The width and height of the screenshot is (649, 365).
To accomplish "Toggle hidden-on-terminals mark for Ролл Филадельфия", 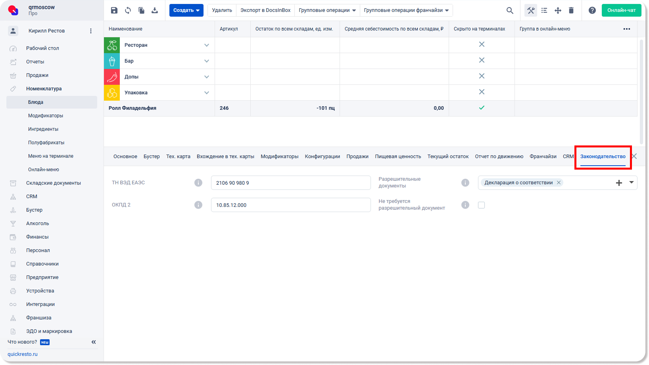I will 482,108.
